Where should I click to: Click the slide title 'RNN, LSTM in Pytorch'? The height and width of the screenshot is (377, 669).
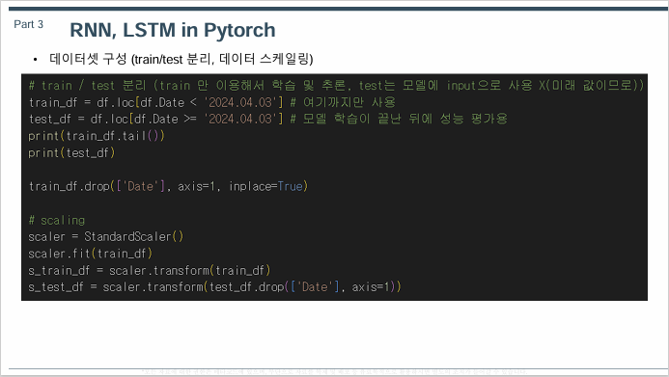point(173,30)
